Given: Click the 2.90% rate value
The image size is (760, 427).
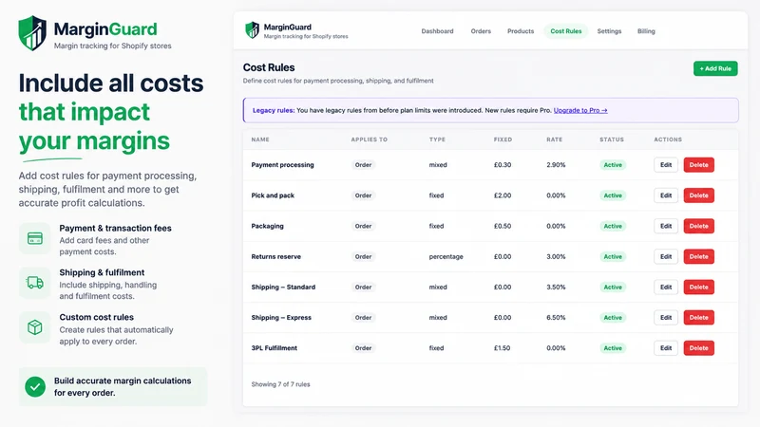Looking at the screenshot, I should [x=556, y=164].
